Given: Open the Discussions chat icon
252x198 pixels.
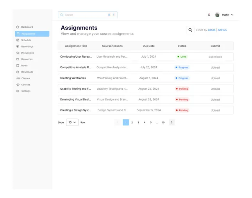Looking at the screenshot, I should pos(18,53).
